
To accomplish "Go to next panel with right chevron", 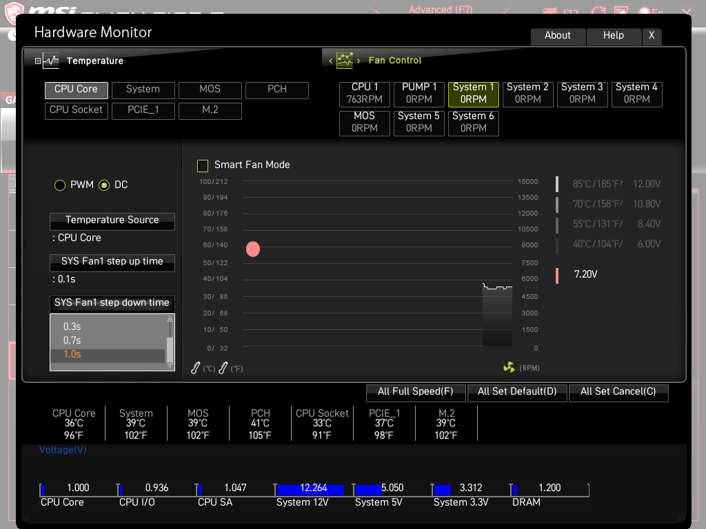I will [x=359, y=61].
